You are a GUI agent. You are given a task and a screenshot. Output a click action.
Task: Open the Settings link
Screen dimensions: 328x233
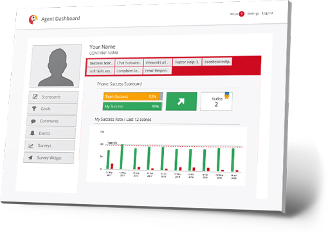pos(253,14)
